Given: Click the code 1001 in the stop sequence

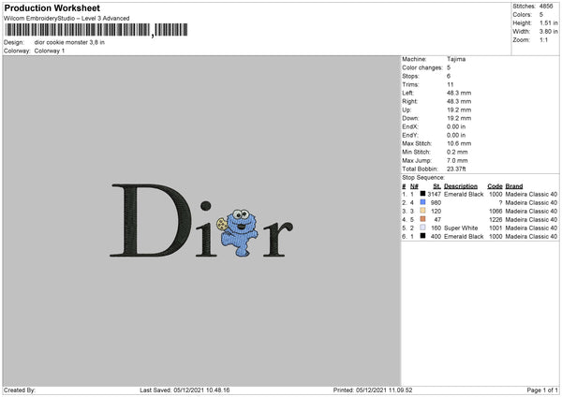Looking at the screenshot, I should click(495, 228).
